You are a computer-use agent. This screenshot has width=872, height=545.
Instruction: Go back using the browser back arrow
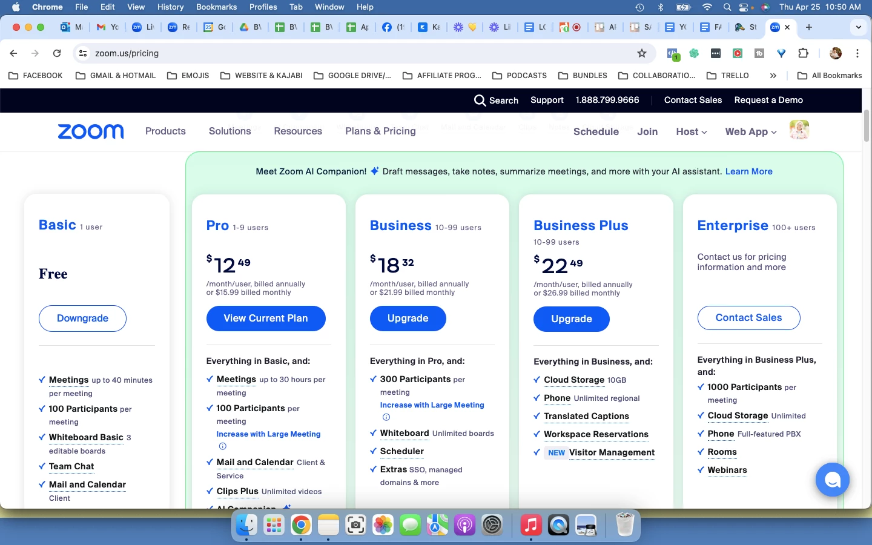pos(13,53)
